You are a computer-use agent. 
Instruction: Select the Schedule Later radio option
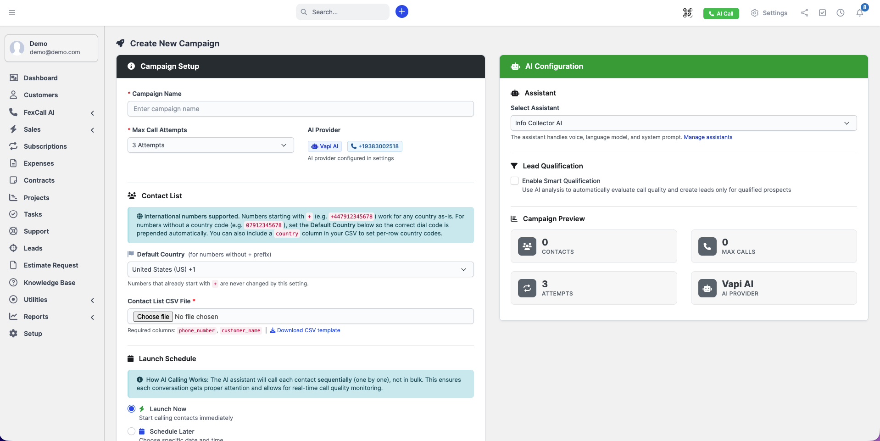[x=131, y=431]
